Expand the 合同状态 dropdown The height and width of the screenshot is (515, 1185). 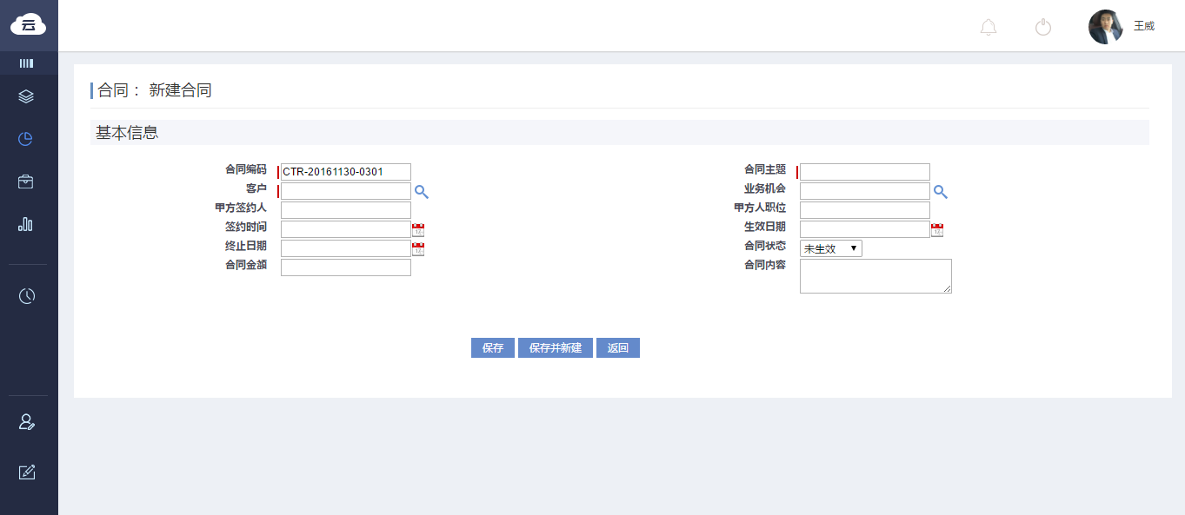pyautogui.click(x=830, y=249)
